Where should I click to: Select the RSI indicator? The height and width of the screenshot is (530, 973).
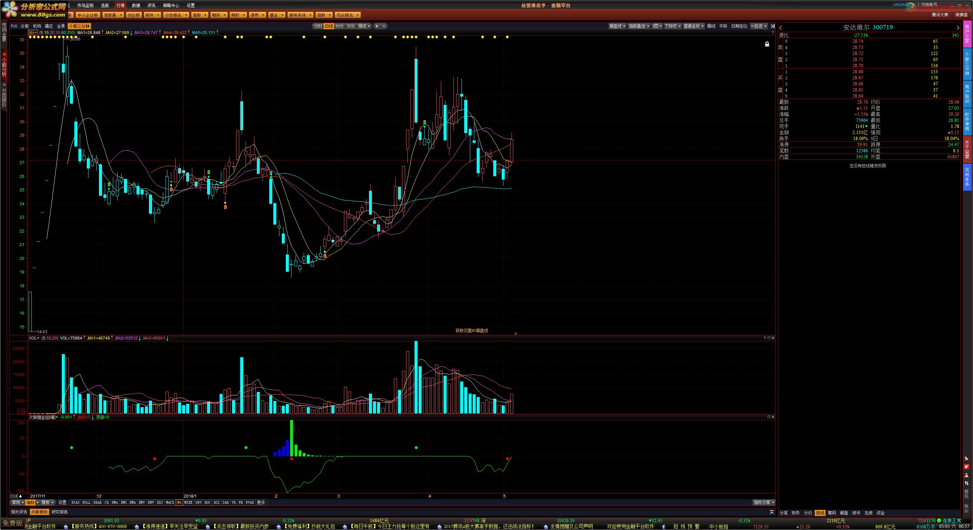click(x=217, y=502)
